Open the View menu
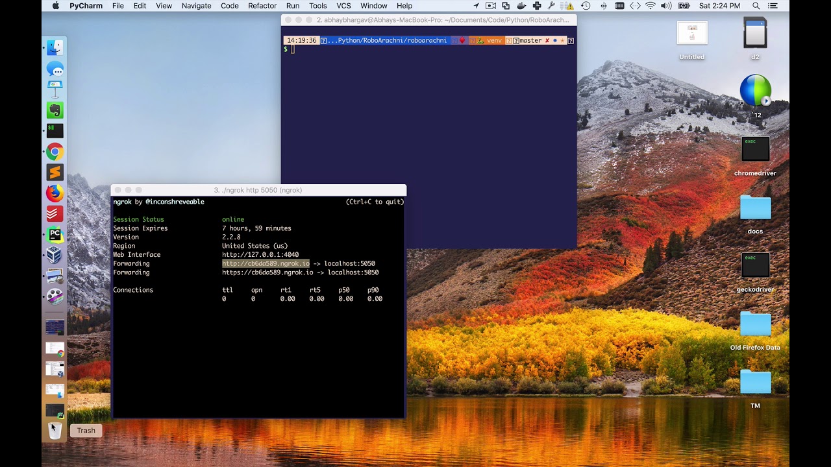831x467 pixels. point(164,6)
